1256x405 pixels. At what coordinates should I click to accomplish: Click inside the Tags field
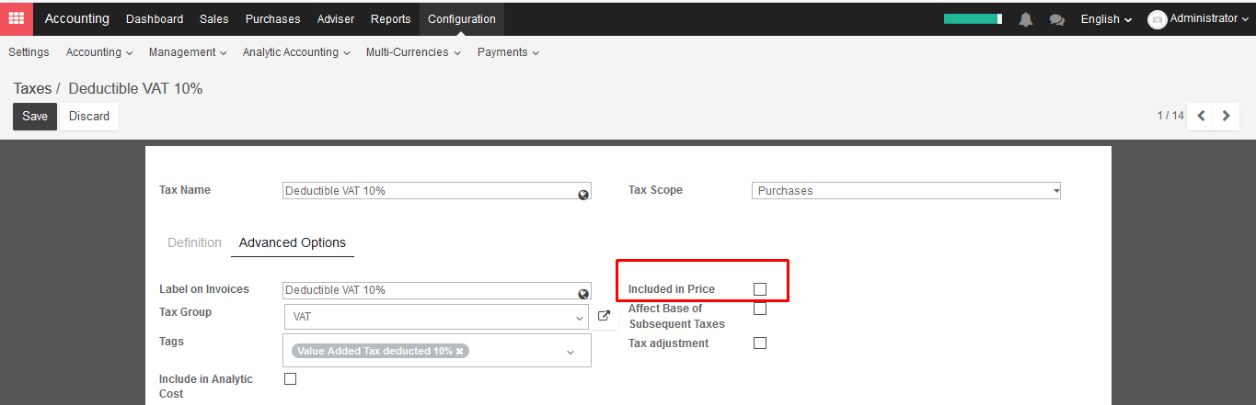pos(436,351)
